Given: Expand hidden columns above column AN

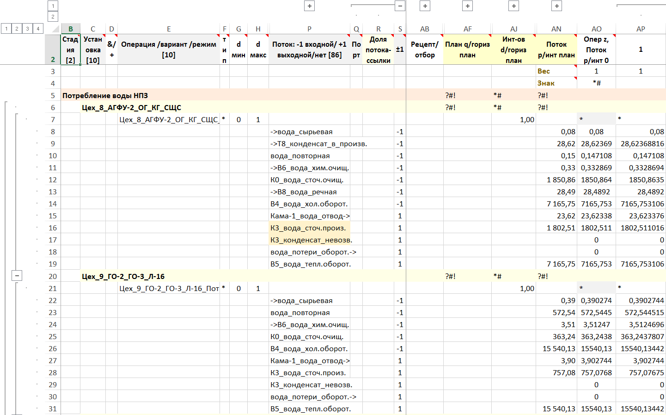Looking at the screenshot, I should point(557,6).
